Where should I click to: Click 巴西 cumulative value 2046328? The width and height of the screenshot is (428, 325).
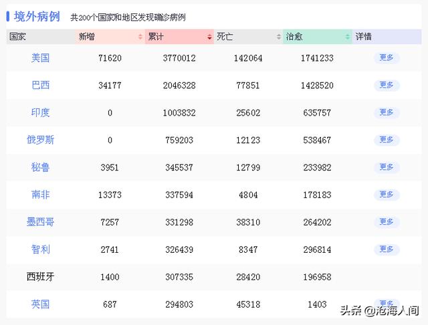pyautogui.click(x=179, y=86)
